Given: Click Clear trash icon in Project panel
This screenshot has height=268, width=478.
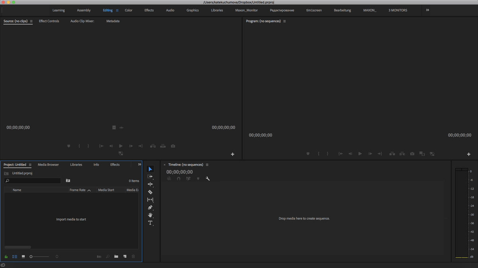Looking at the screenshot, I should tap(133, 256).
